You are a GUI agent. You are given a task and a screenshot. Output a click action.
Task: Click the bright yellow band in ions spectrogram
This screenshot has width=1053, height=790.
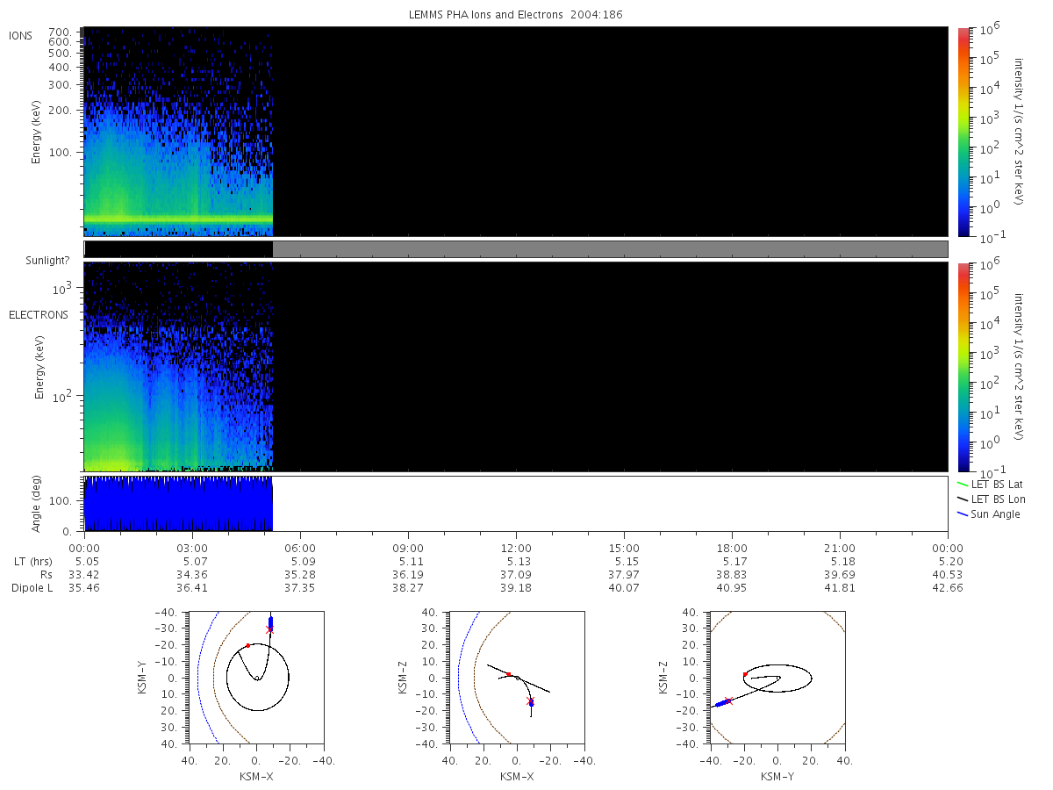pos(178,219)
